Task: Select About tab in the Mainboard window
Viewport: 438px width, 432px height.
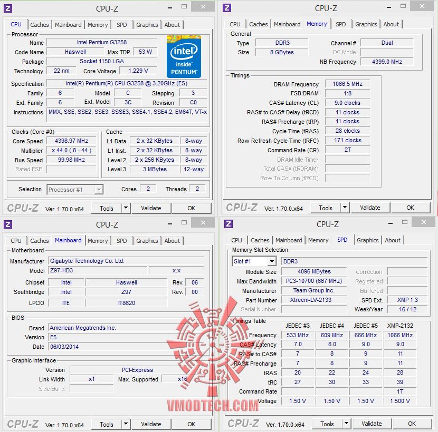Action: coord(172,241)
